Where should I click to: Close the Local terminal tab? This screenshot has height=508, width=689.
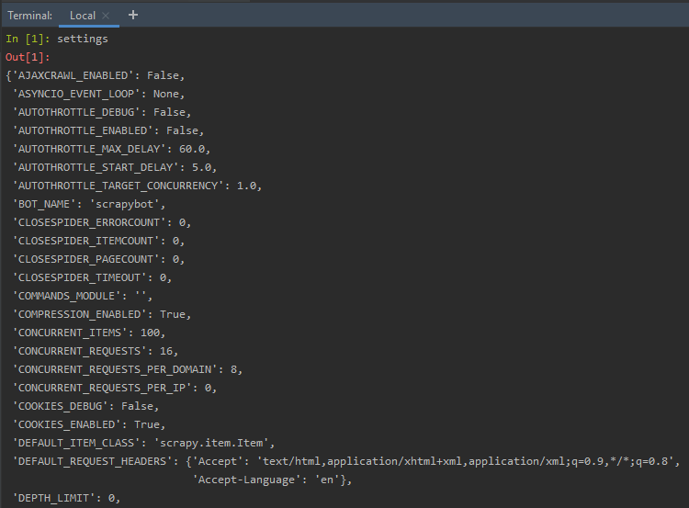106,16
